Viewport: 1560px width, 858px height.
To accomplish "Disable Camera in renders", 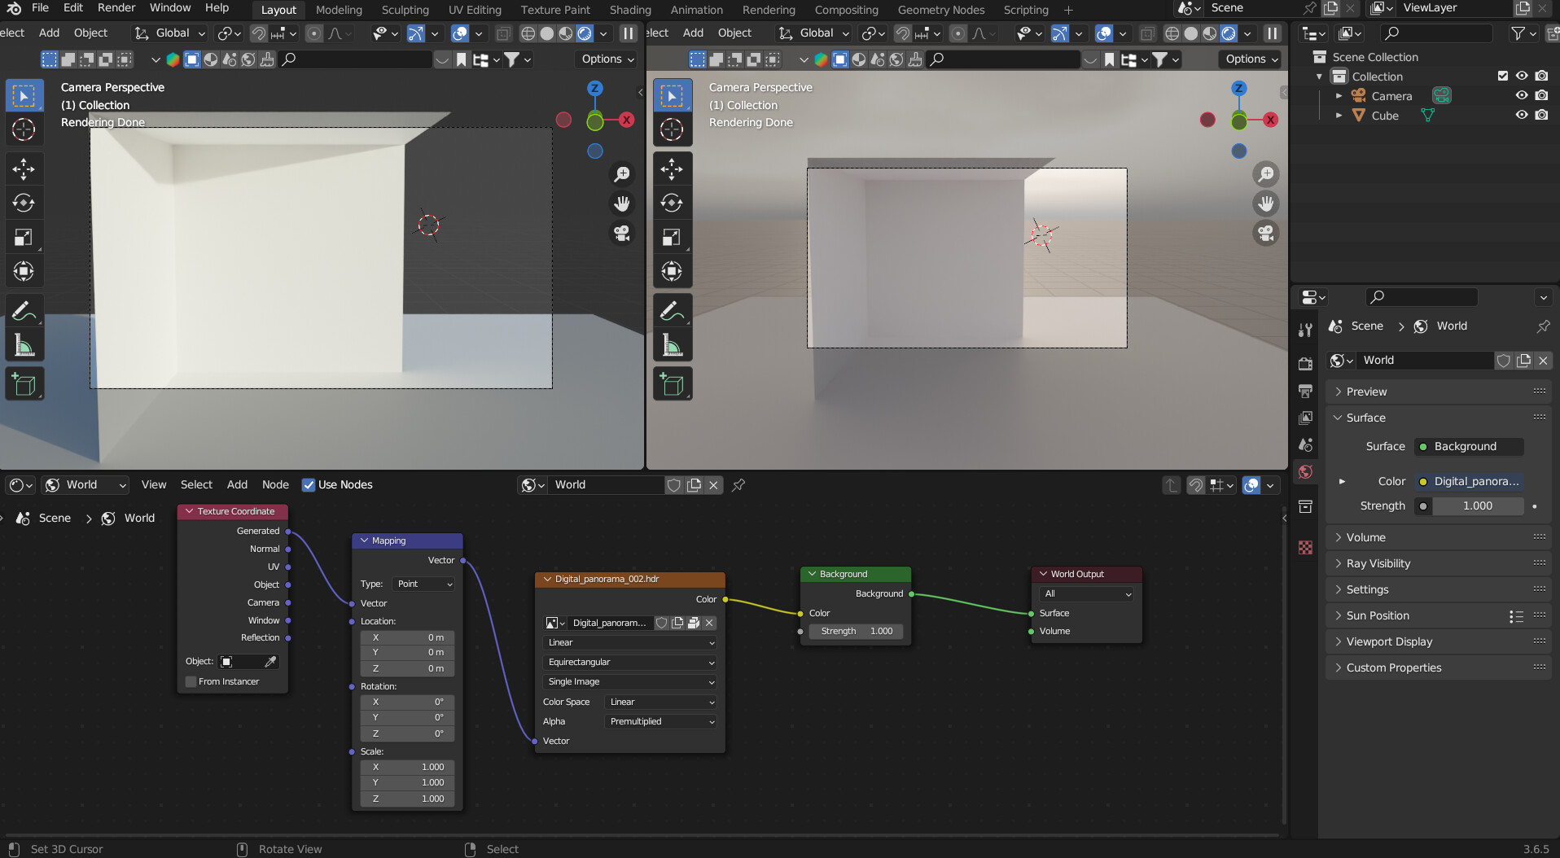I will pyautogui.click(x=1541, y=96).
